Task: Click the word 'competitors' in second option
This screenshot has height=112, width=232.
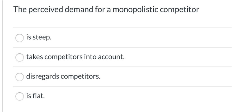Action: coord(64,57)
